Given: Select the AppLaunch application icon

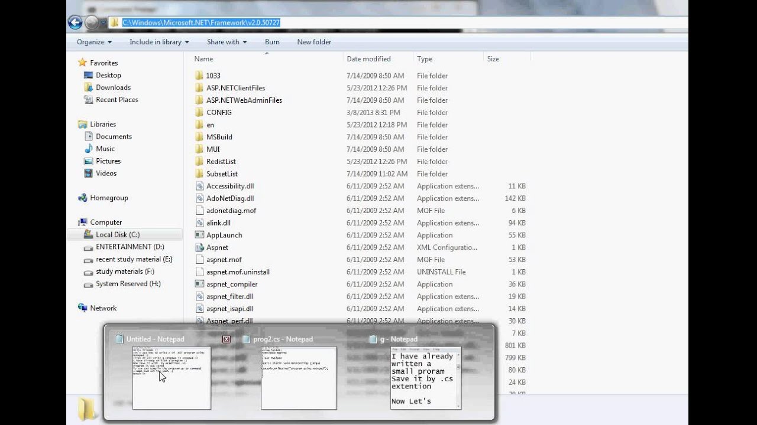Looking at the screenshot, I should [199, 235].
